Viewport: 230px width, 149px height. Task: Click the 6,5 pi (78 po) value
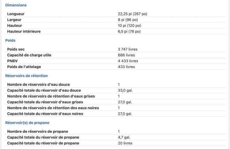pos(129,31)
